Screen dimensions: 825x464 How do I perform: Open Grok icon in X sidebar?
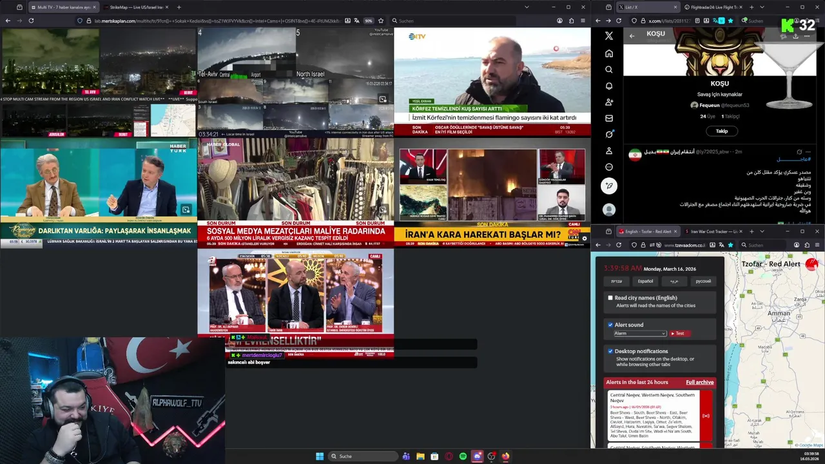(608, 134)
